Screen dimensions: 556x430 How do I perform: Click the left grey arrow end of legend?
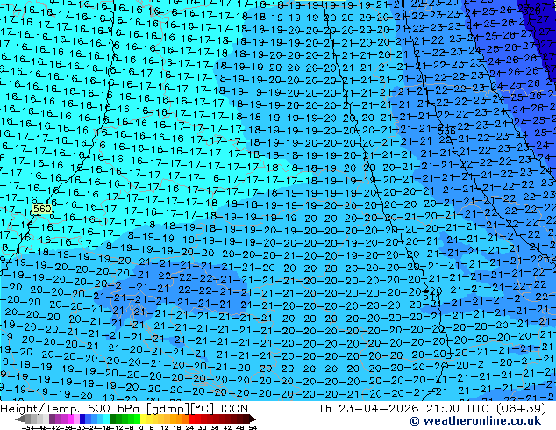20,419
